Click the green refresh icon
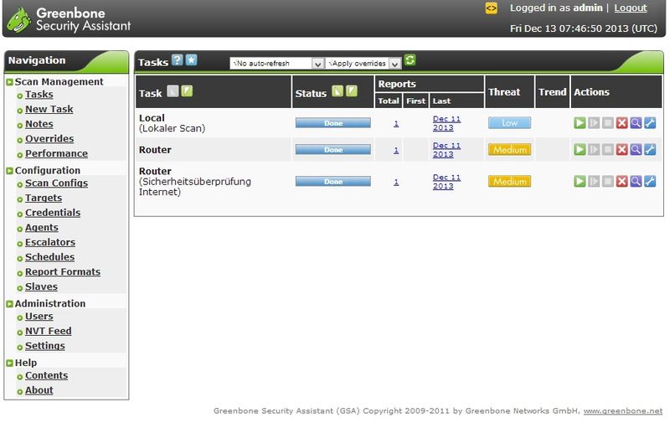The height and width of the screenshot is (423, 670). 410,59
